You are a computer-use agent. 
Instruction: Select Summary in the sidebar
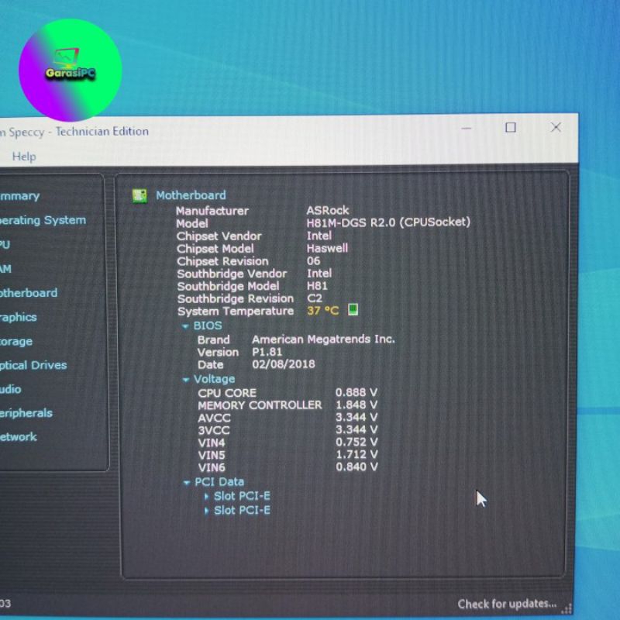tap(19, 196)
